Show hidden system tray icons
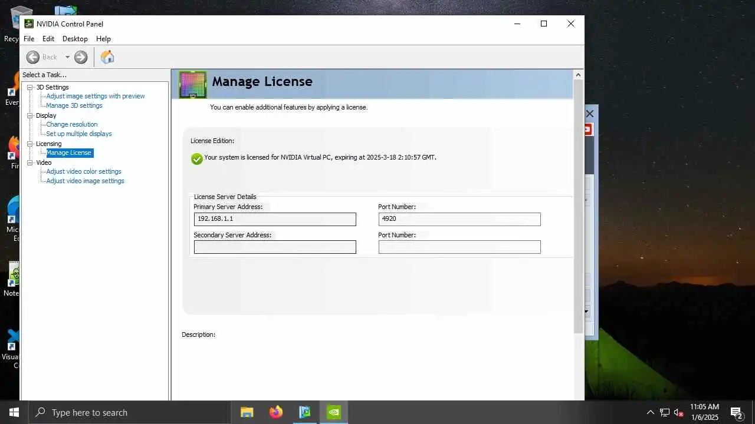Screen dimensions: 755x424 (650, 412)
